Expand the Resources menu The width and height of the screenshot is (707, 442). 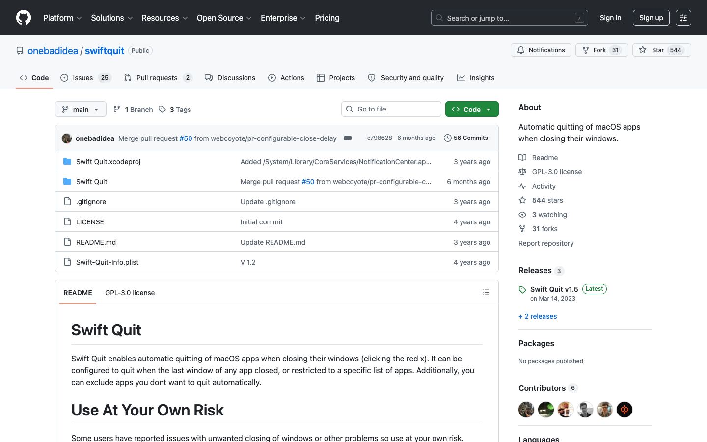[x=164, y=18]
